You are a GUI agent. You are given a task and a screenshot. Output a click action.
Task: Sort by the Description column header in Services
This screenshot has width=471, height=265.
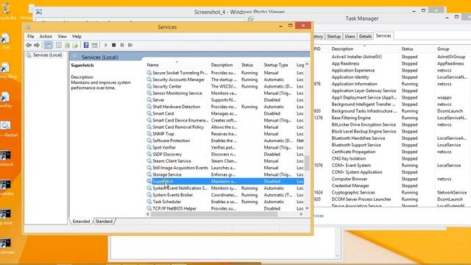pos(222,65)
